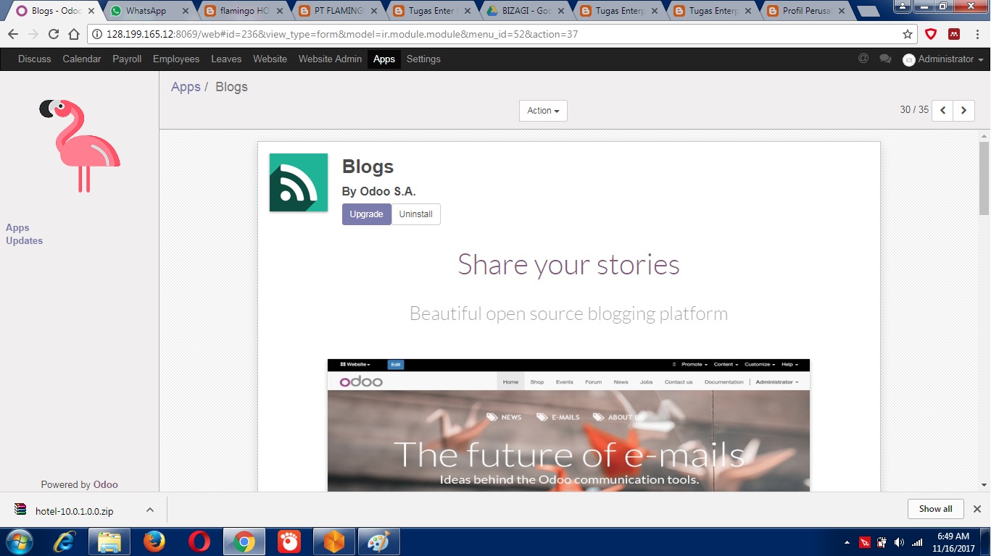Switch to Chrome in taskbar

244,542
